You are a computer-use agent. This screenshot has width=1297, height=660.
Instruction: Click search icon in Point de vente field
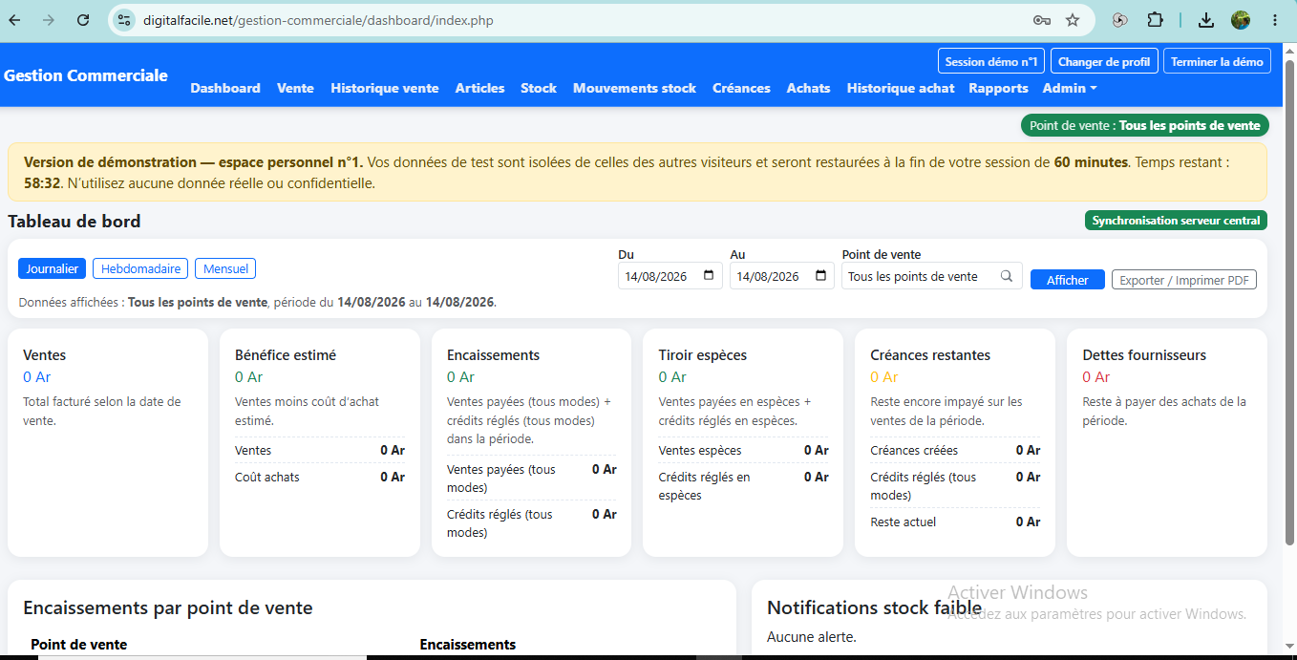[1007, 276]
